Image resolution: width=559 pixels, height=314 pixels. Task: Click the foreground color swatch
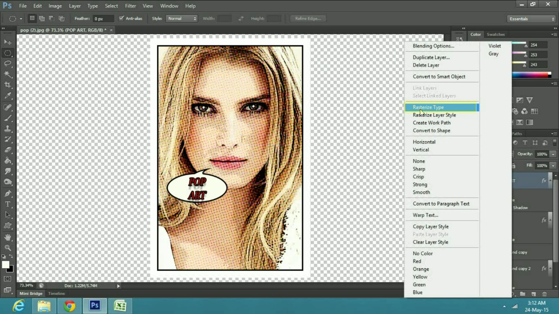(5, 265)
